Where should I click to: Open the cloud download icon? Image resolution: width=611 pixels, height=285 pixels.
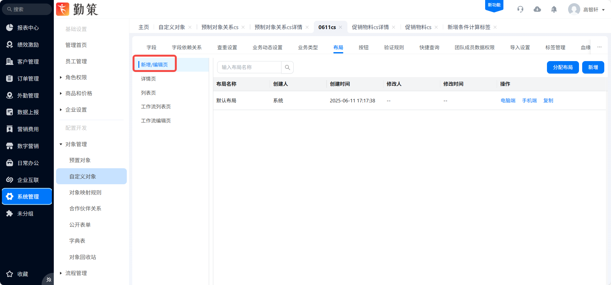537,9
